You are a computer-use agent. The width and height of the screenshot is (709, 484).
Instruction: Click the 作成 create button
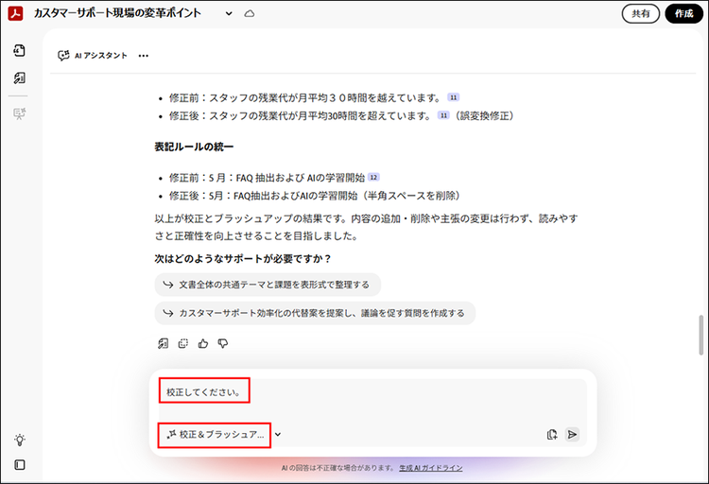click(683, 13)
